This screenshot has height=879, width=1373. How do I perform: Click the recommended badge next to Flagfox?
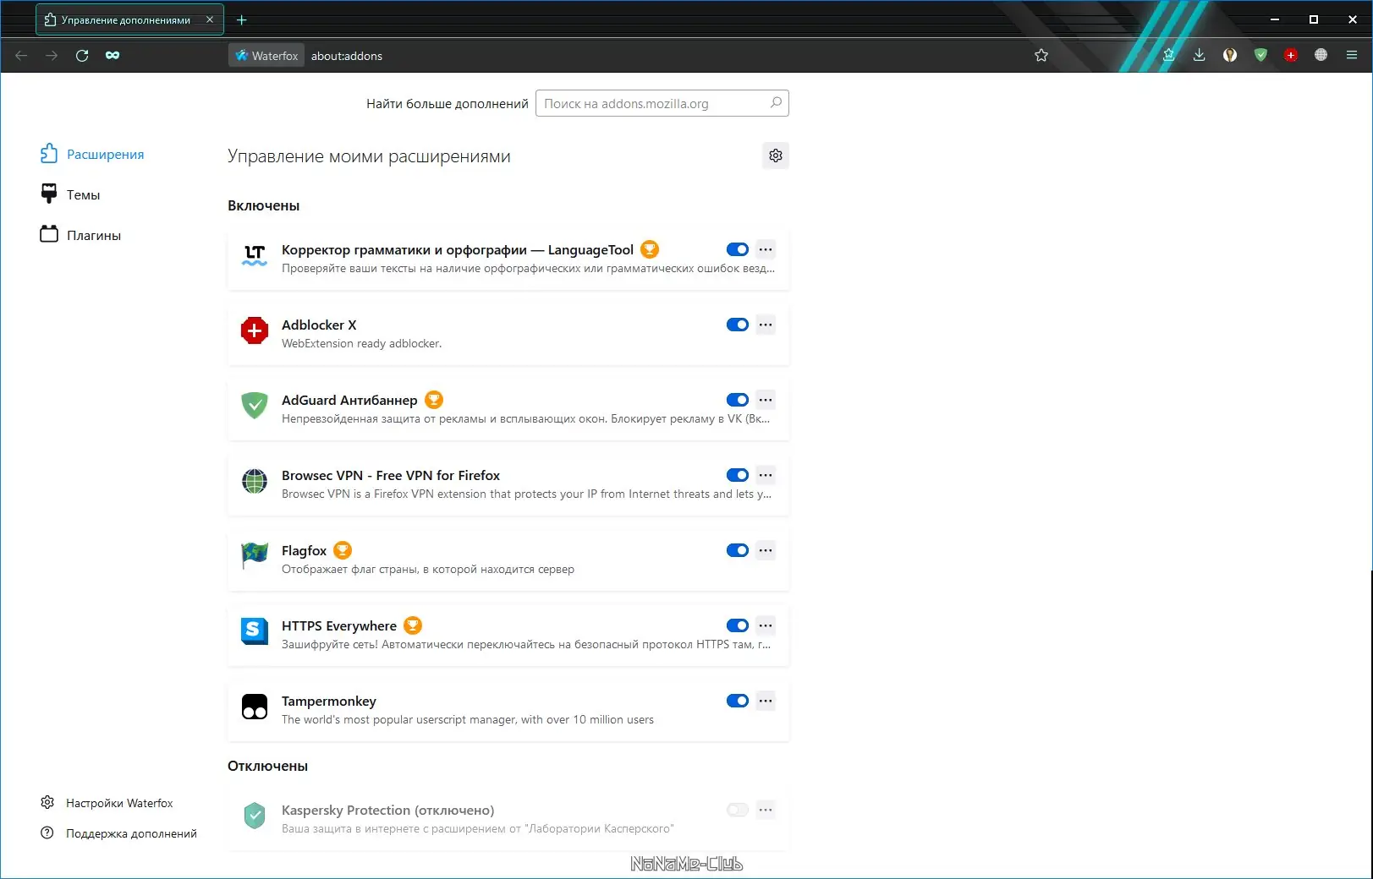[343, 550]
